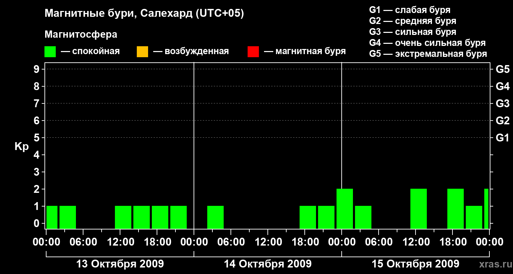Click the 'G4' label on the right axis
Viewport: 513px width, 274px height.
pos(502,86)
